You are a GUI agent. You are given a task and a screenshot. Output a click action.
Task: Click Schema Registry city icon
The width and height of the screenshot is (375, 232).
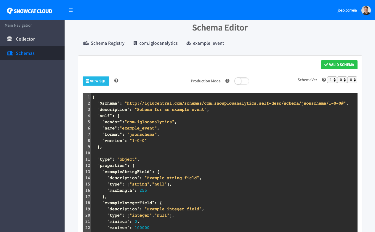86,43
